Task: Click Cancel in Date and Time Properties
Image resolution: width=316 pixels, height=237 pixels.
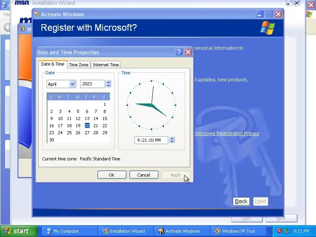Action: pos(144,175)
